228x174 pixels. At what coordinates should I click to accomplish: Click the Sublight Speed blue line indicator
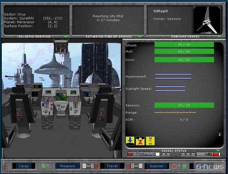coord(170,88)
